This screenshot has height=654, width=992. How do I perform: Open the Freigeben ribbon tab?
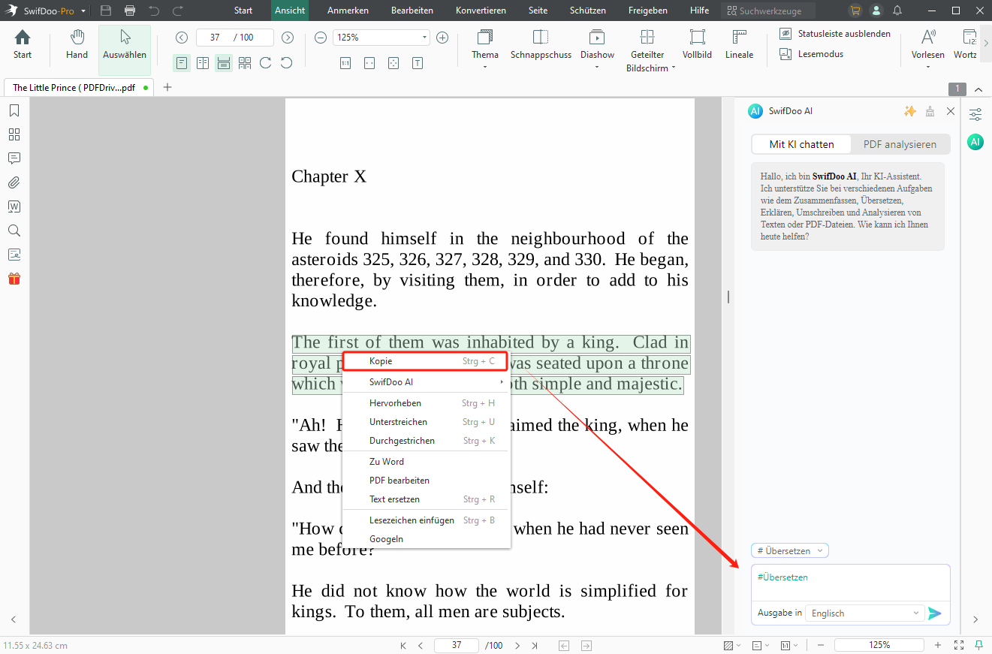coord(648,11)
